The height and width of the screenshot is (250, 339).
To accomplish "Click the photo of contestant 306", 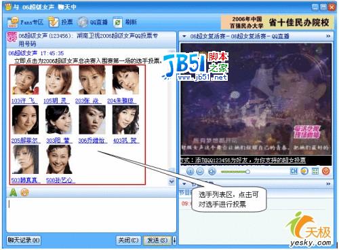I will point(92,120).
